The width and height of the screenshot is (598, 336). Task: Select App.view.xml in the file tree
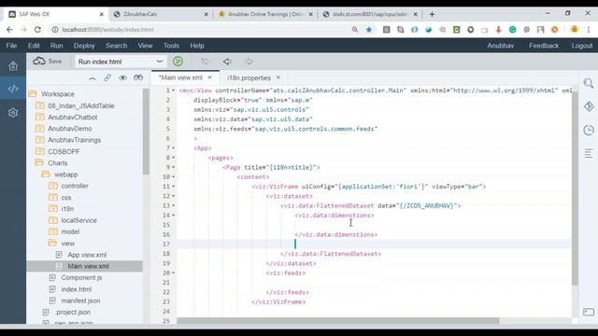[87, 255]
